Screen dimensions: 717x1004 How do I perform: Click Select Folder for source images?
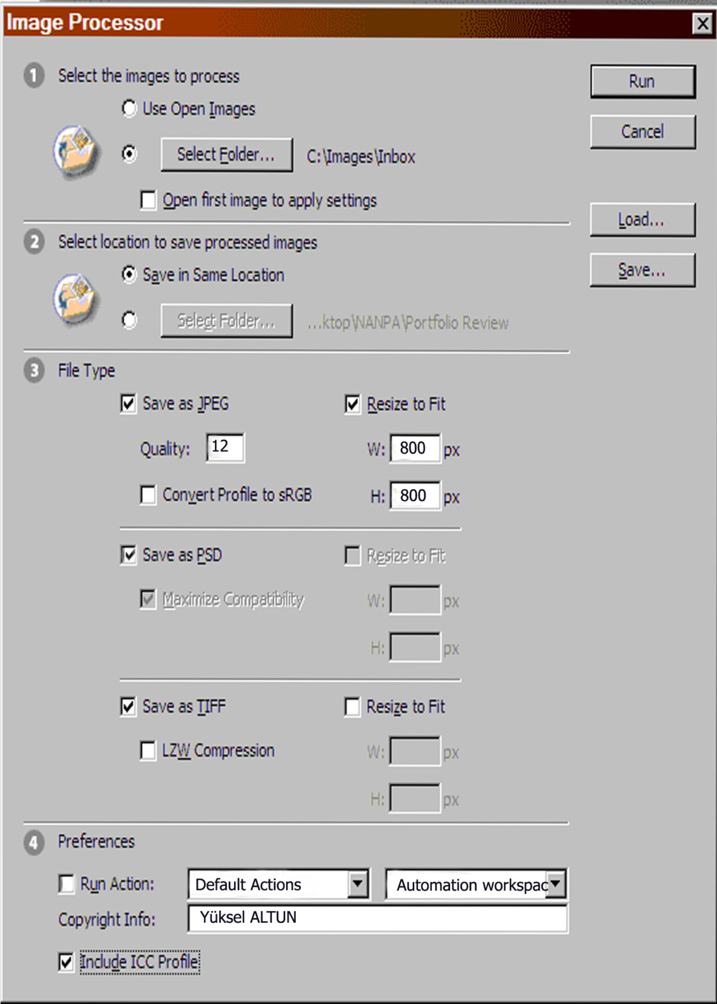[226, 154]
